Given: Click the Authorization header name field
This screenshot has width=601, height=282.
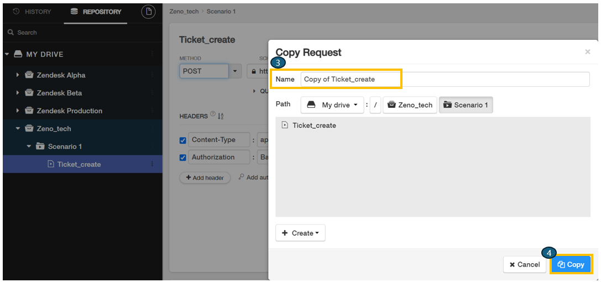Looking at the screenshot, I should point(219,157).
